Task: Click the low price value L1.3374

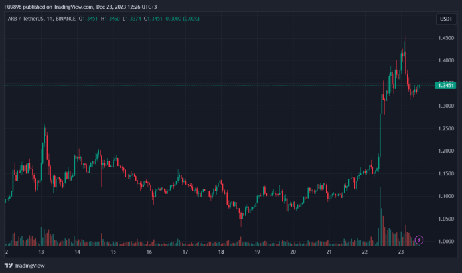Action: click(139, 19)
